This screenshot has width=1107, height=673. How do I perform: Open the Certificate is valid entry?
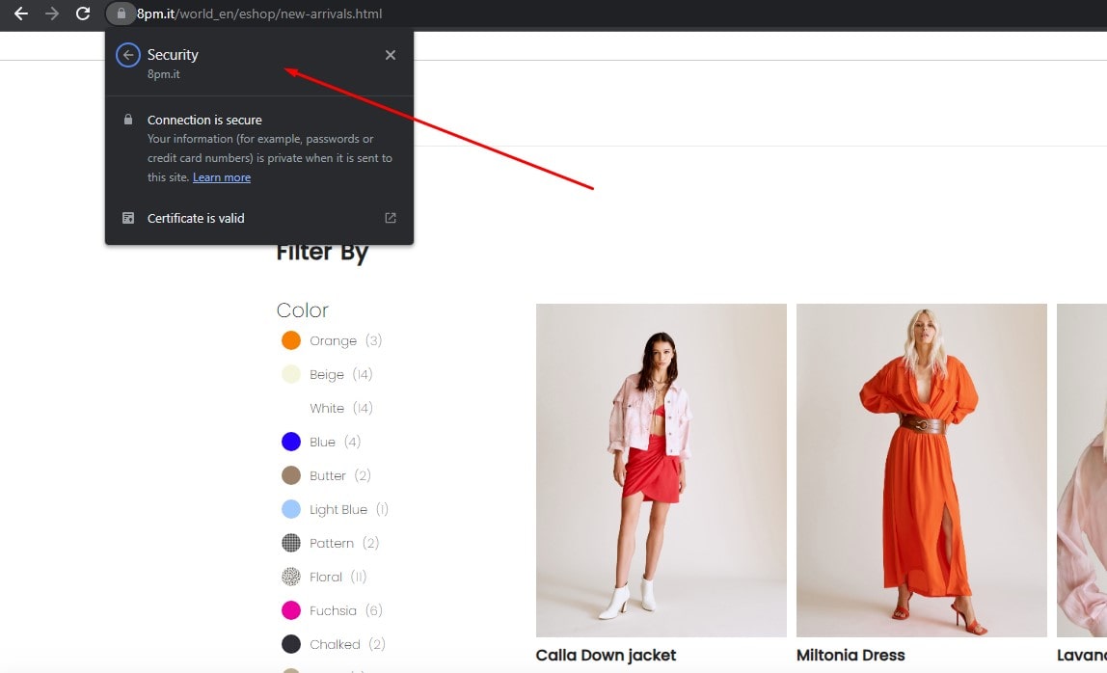259,218
